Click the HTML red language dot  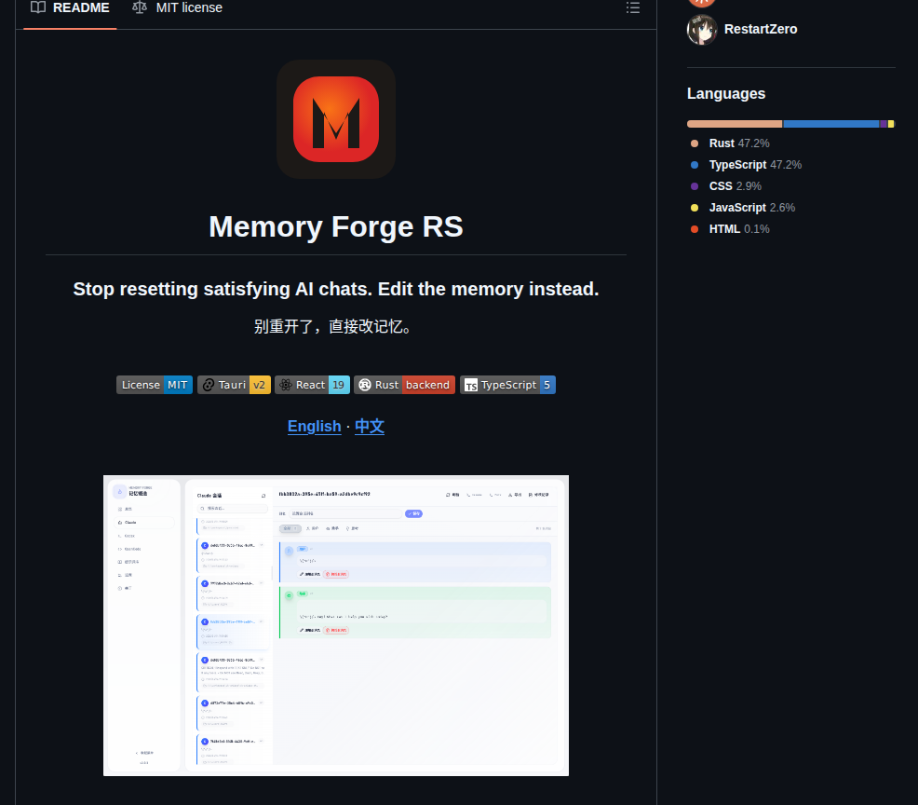(695, 229)
